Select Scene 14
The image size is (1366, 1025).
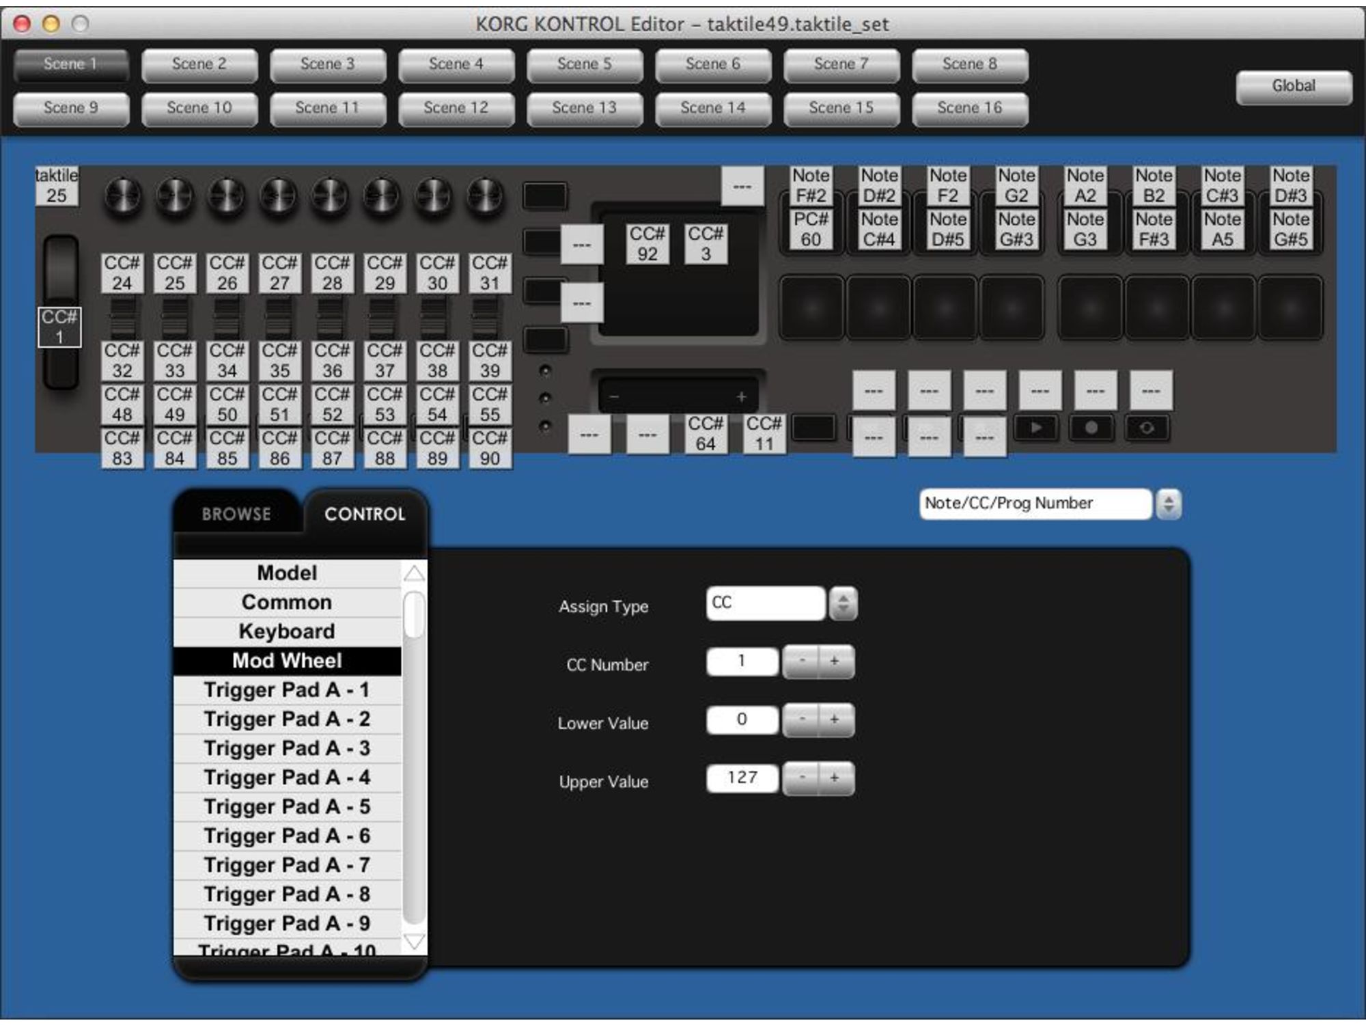(713, 108)
